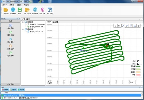Select the arrow pointer tool on map toolbar
Image resolution: width=144 pixels, height=100 pixels.
[115, 26]
